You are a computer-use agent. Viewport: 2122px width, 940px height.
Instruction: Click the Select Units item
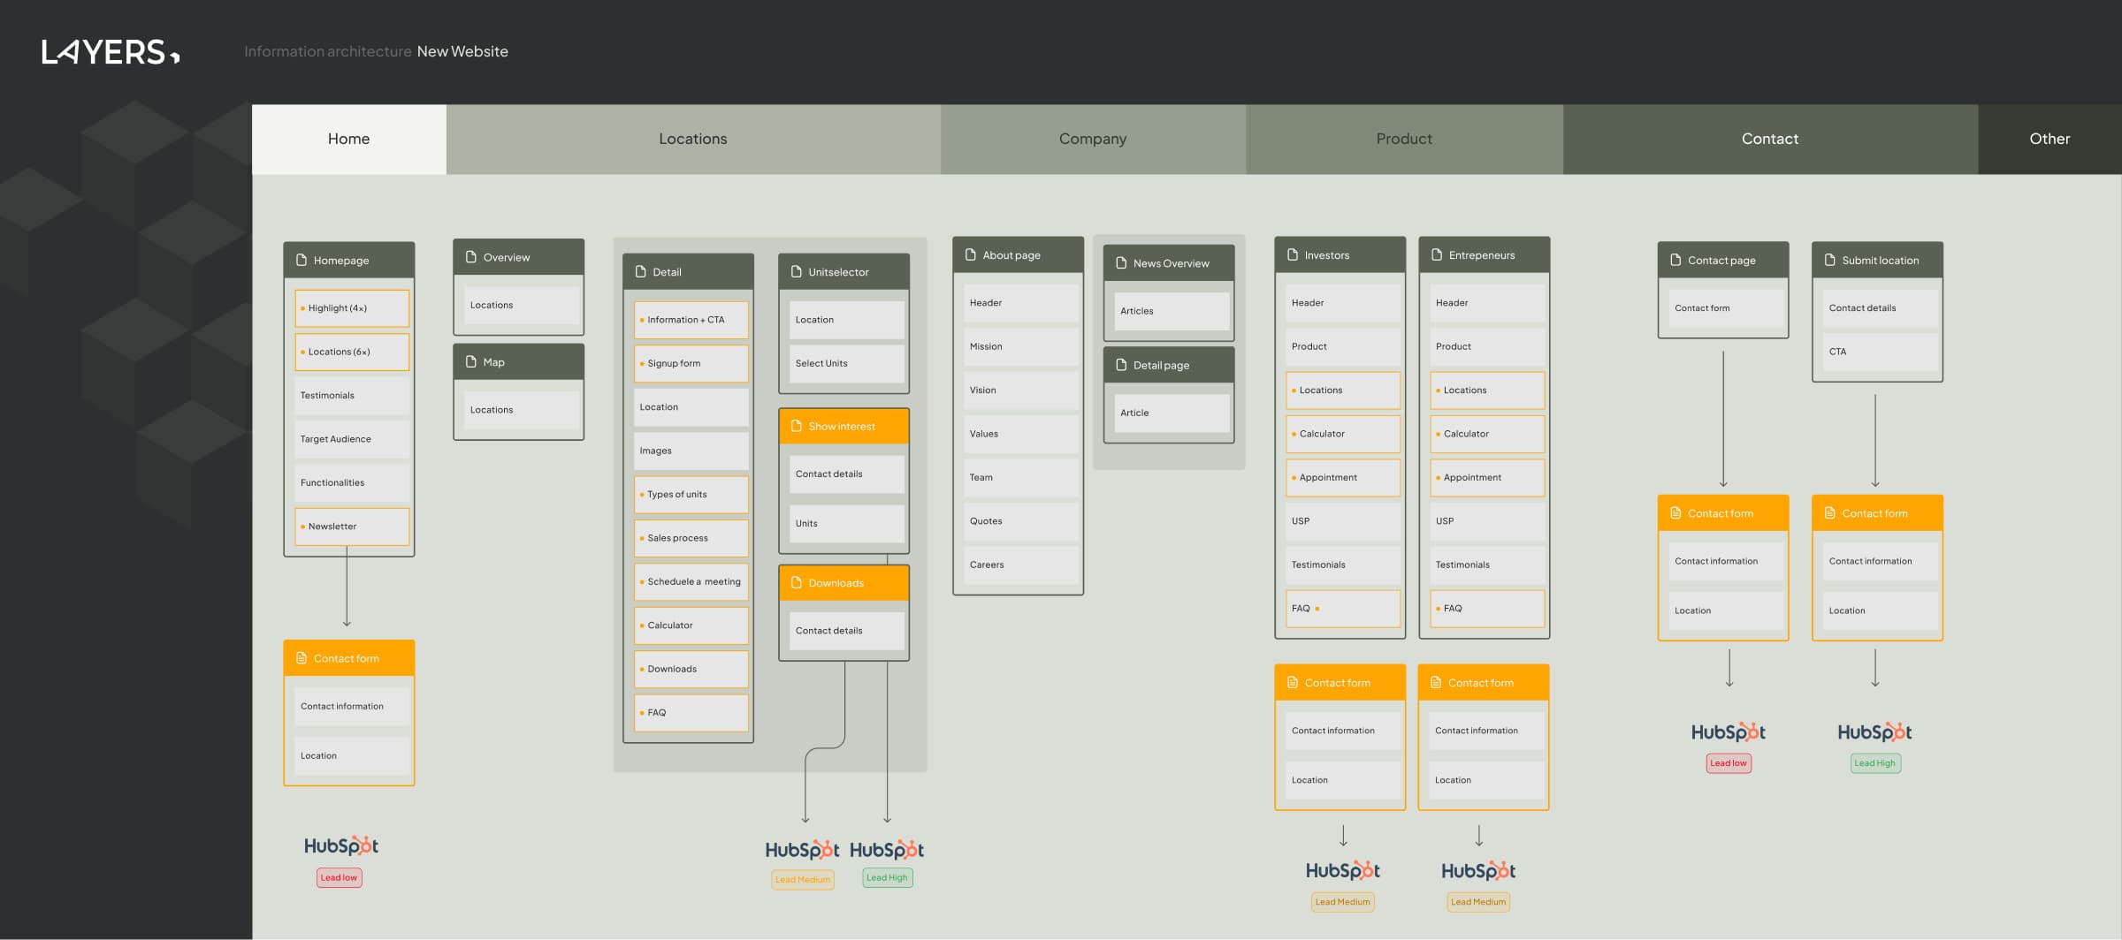coord(845,363)
